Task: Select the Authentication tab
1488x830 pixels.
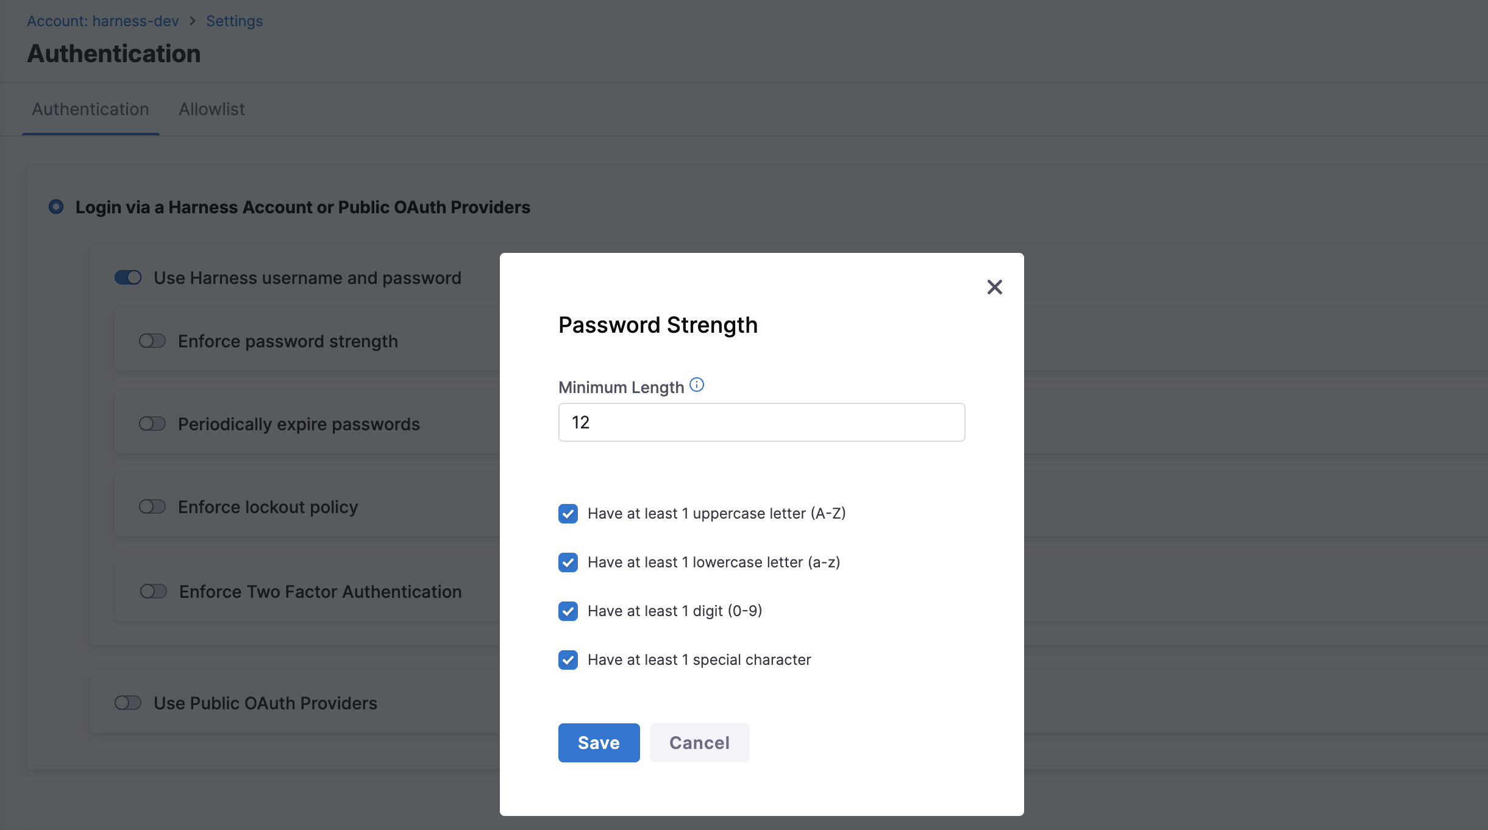Action: [90, 110]
